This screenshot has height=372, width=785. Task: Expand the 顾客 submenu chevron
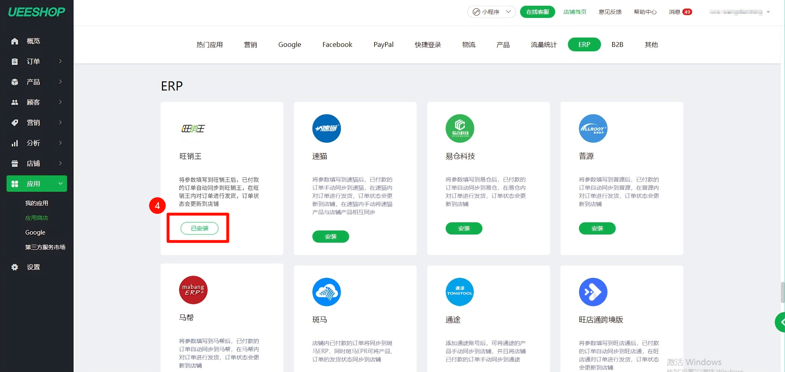[61, 102]
